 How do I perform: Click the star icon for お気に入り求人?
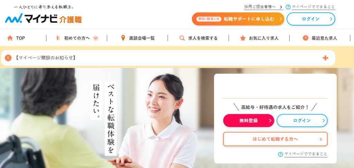pyautogui.click(x=243, y=38)
